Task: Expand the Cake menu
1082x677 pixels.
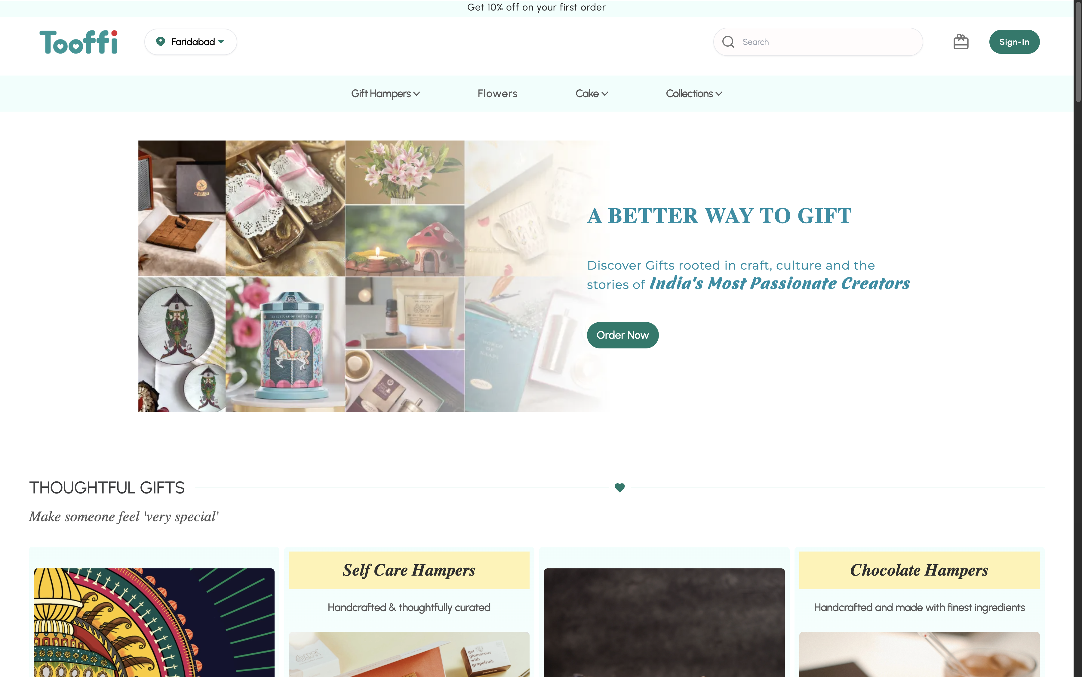Action: click(x=592, y=94)
